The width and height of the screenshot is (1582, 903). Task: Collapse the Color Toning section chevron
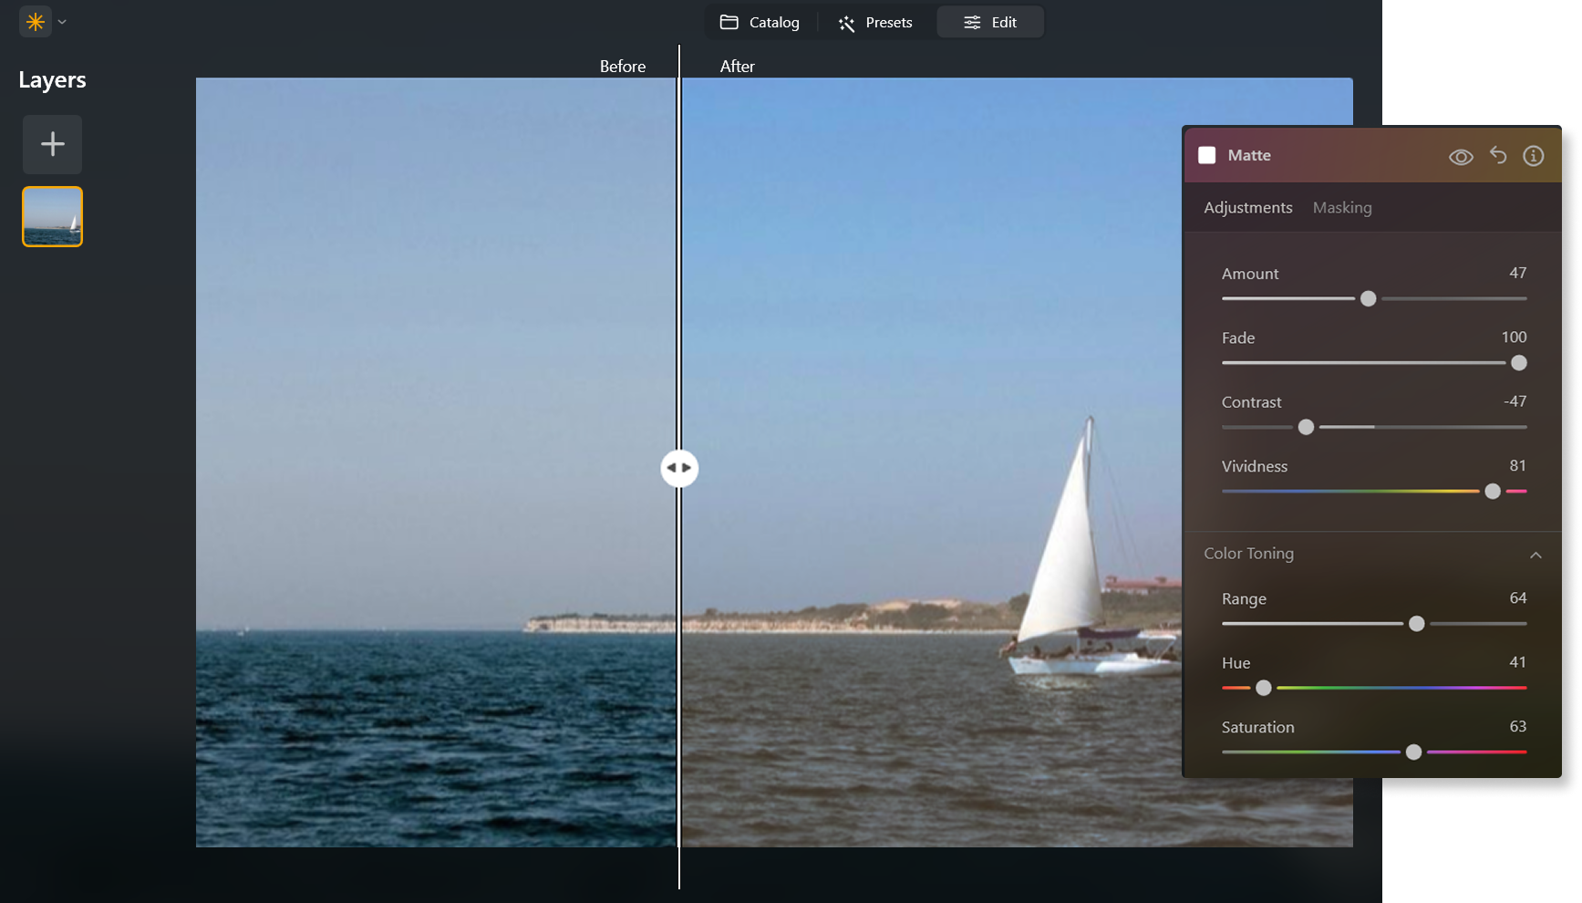pyautogui.click(x=1536, y=555)
